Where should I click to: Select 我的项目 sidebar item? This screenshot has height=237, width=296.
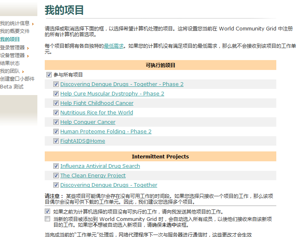pyautogui.click(x=10, y=39)
